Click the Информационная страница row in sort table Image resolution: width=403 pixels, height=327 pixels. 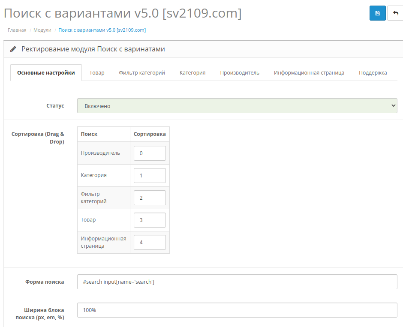point(123,242)
